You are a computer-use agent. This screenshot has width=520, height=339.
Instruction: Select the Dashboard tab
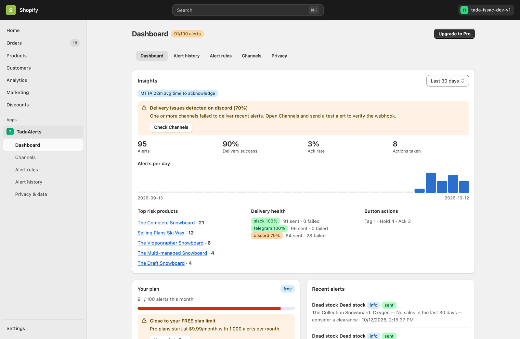pos(152,56)
